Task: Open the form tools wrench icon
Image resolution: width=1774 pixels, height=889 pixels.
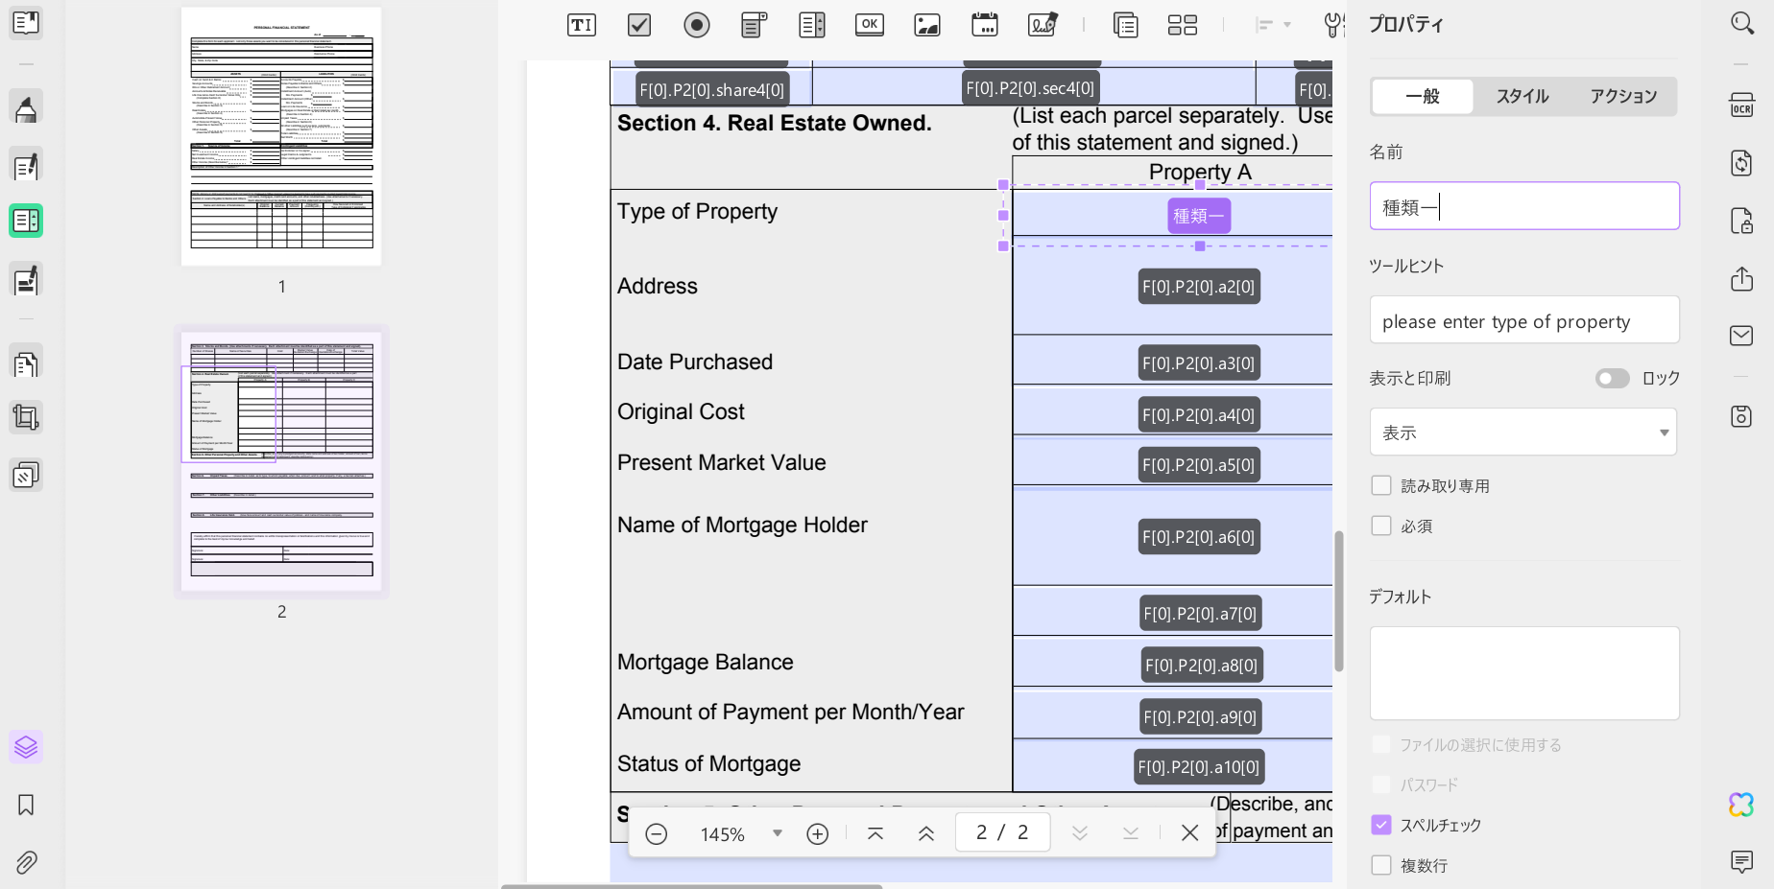Action: (x=1334, y=25)
